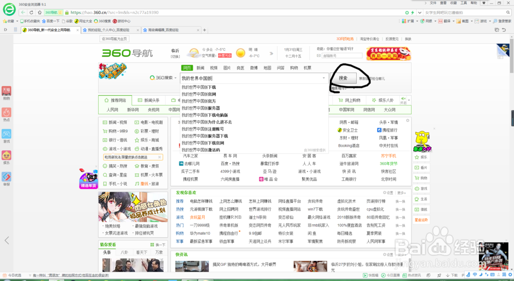Click 设360导航为主页 button

pyautogui.click(x=114, y=39)
